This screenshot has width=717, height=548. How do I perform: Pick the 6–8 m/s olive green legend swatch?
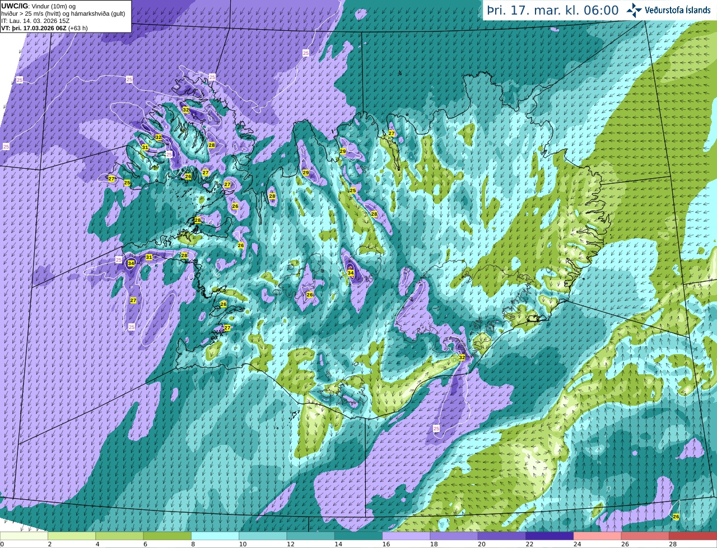pos(167,536)
